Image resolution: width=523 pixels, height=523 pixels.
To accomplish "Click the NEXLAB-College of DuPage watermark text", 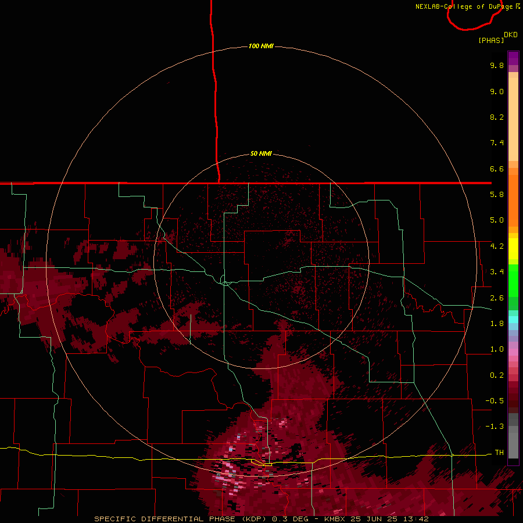I will [x=464, y=6].
